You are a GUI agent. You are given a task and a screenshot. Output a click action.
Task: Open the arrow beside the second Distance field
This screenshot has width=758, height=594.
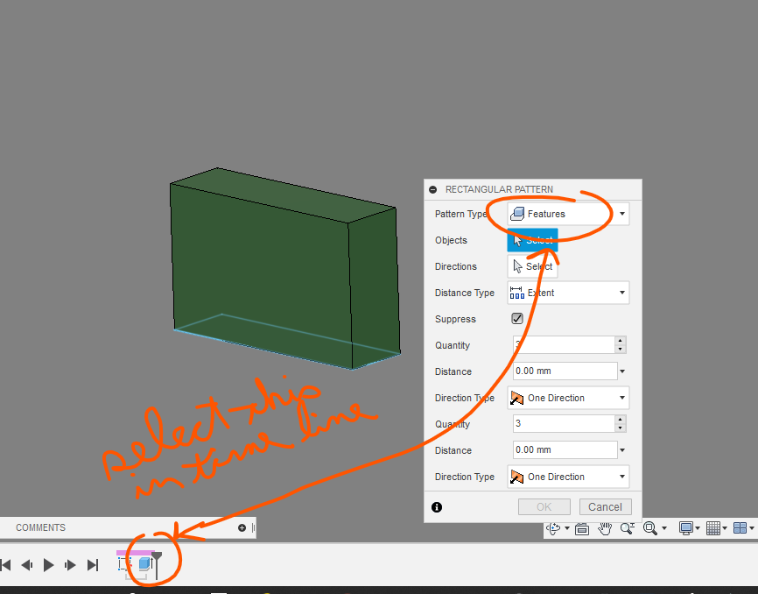(622, 450)
